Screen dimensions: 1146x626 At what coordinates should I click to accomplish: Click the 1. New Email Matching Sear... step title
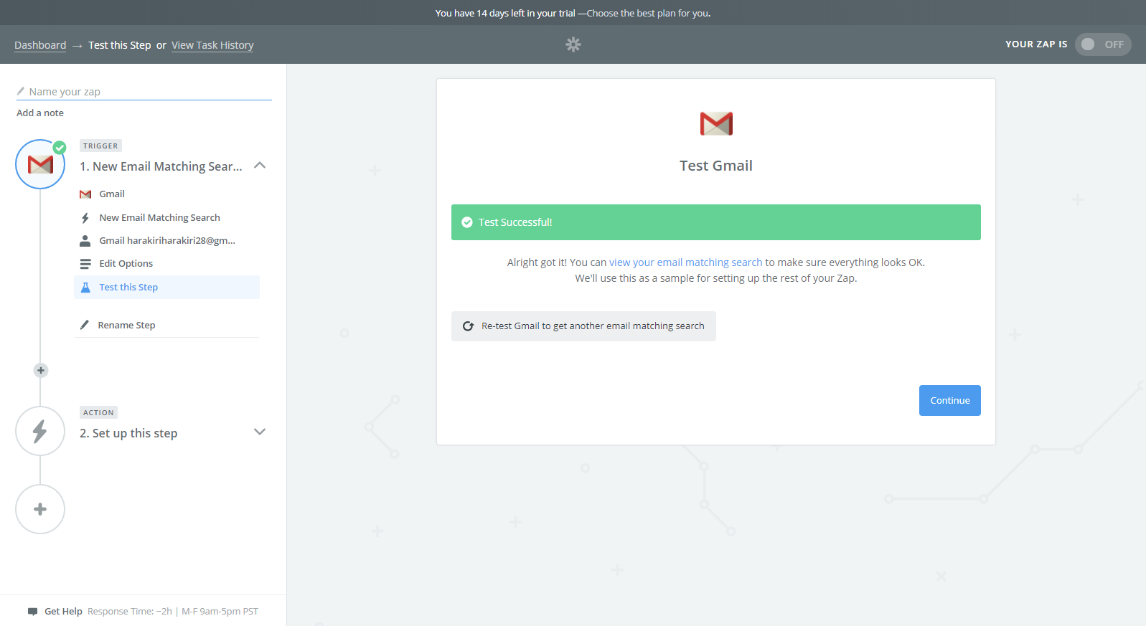[x=161, y=166]
